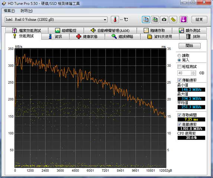Screen dimensions: 213x178
Task: Open the 錯誤掃瞄 tab with magnifier
Action: 123,37
